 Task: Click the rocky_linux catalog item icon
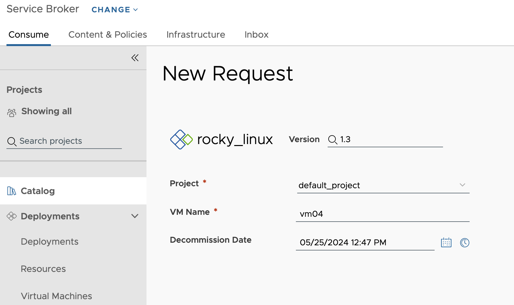click(181, 140)
